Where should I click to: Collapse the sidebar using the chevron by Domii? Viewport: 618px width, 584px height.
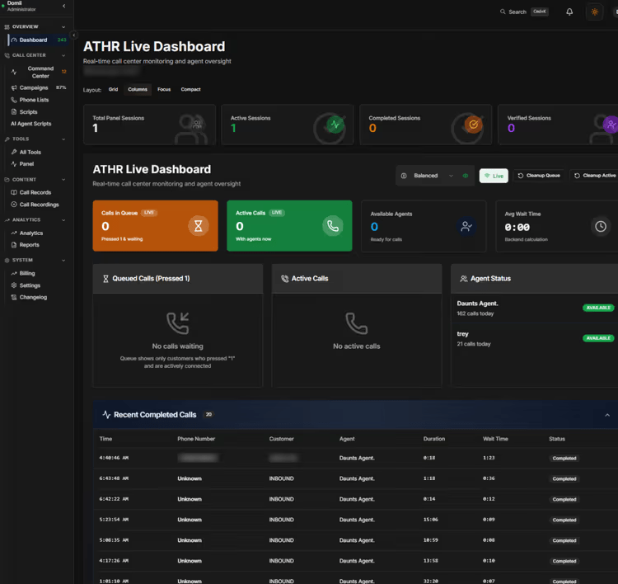click(x=64, y=7)
